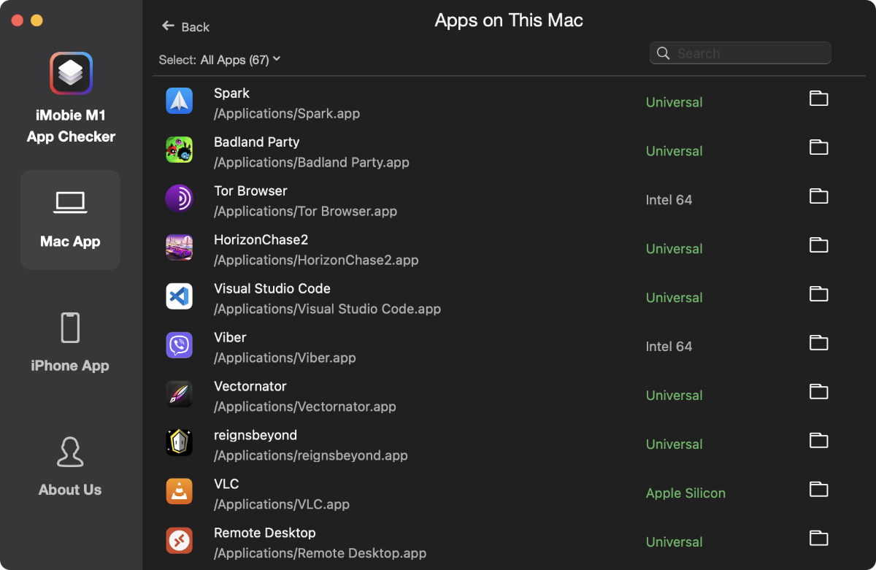The width and height of the screenshot is (876, 570).
Task: Click the Spark app icon
Action: click(x=179, y=101)
